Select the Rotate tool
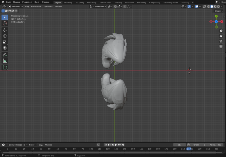The width and height of the screenshot is (226, 157). click(5, 36)
